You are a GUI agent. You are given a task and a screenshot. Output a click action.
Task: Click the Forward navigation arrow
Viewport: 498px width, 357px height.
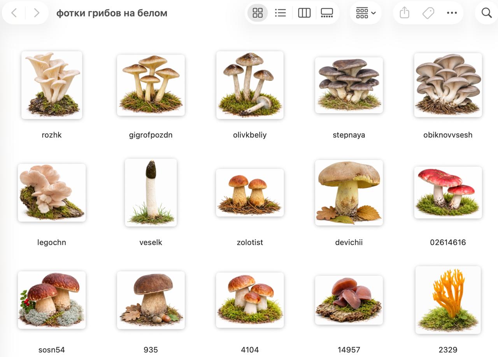point(37,13)
